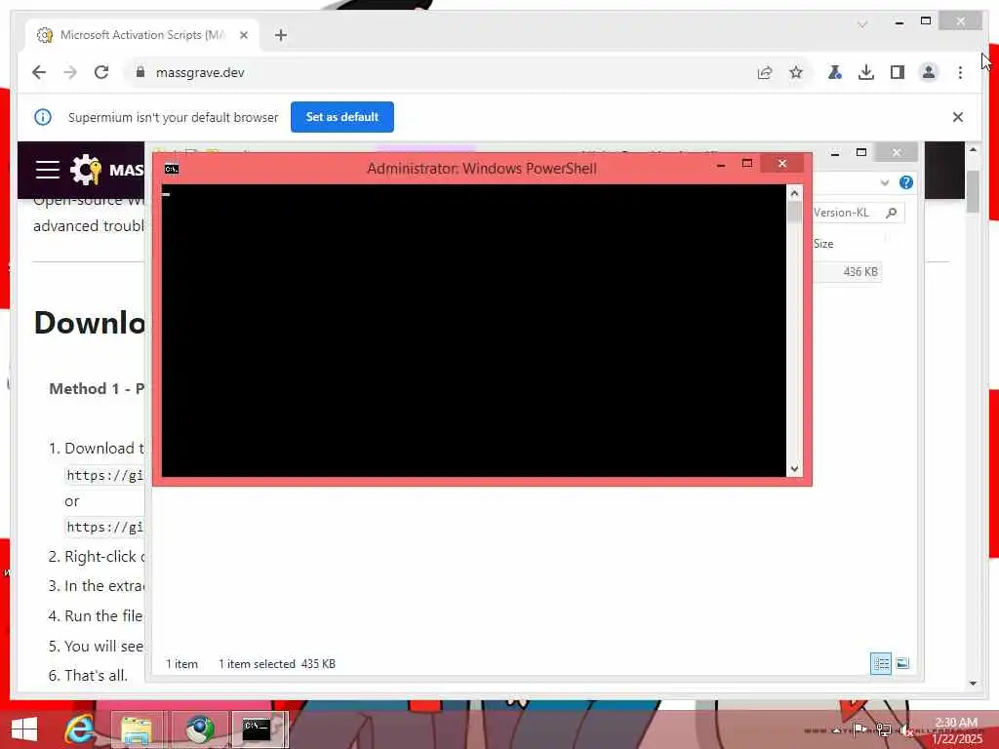
Task: Dismiss the default browser infobar
Action: pyautogui.click(x=958, y=117)
